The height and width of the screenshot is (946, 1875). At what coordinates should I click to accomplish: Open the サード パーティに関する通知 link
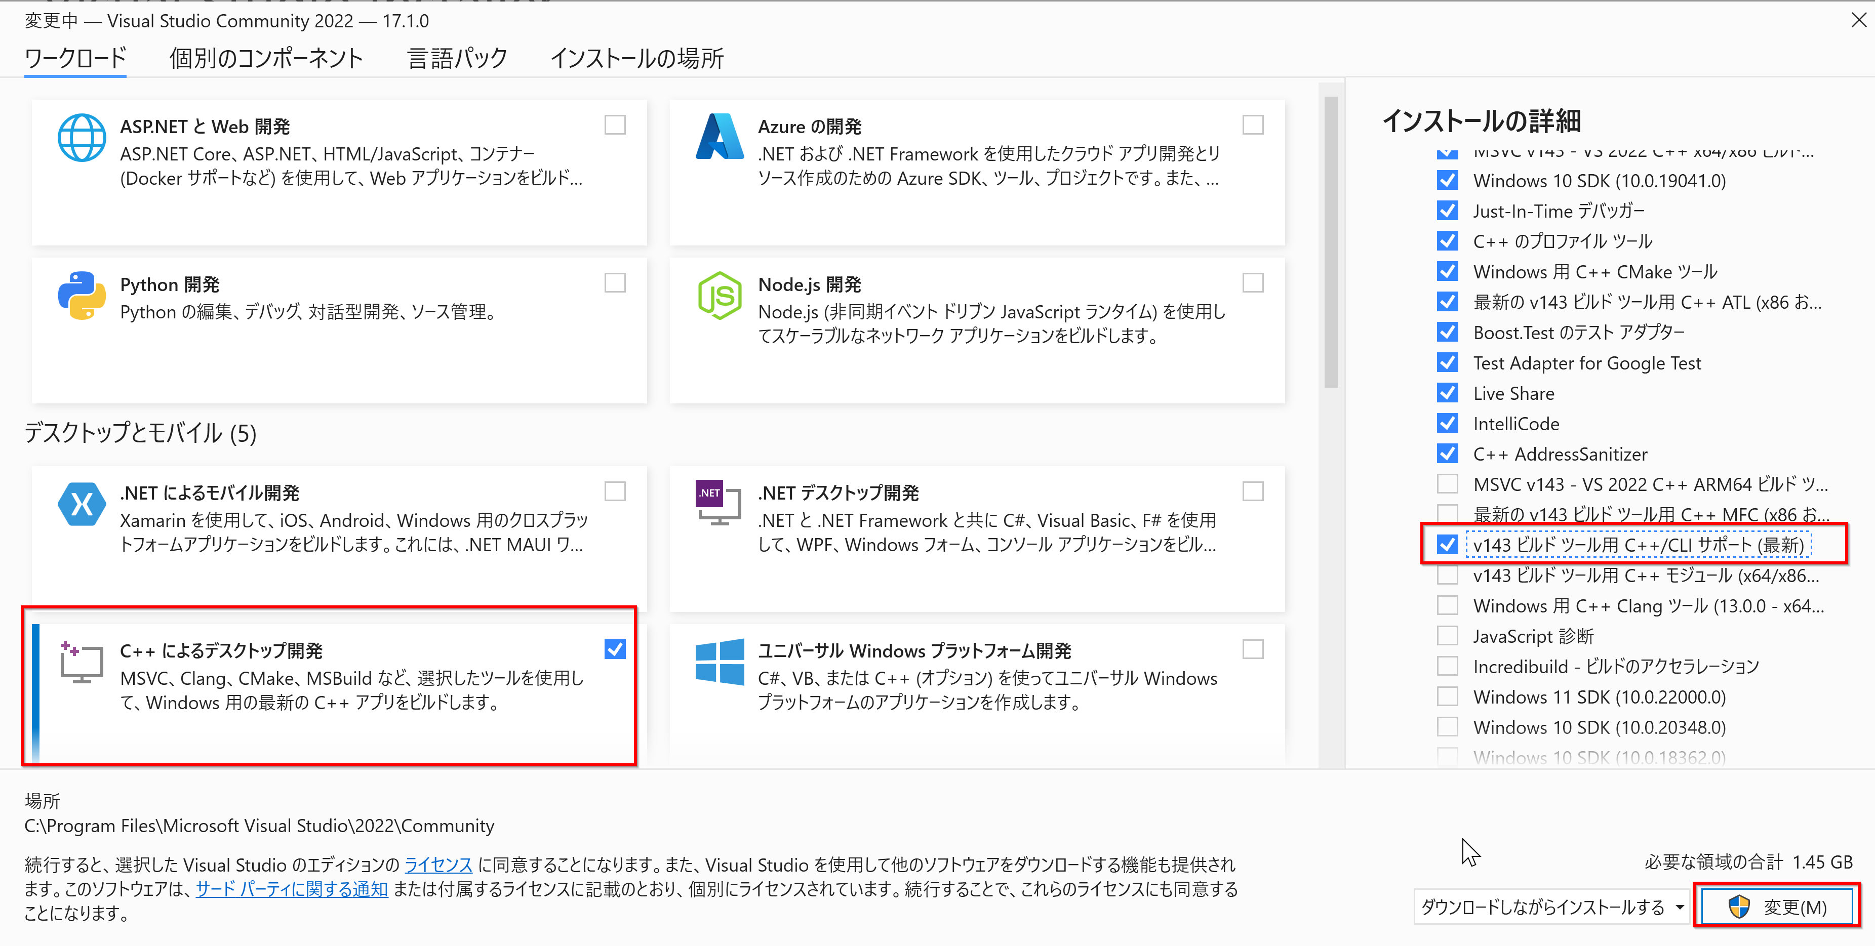click(x=292, y=888)
